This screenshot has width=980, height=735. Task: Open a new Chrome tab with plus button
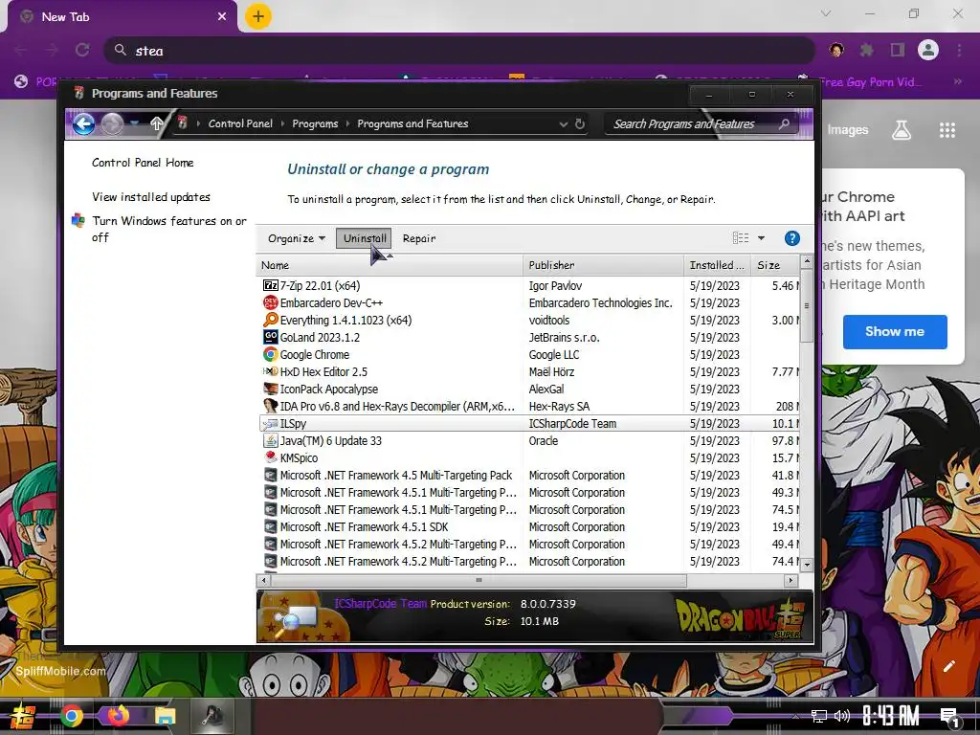258,16
